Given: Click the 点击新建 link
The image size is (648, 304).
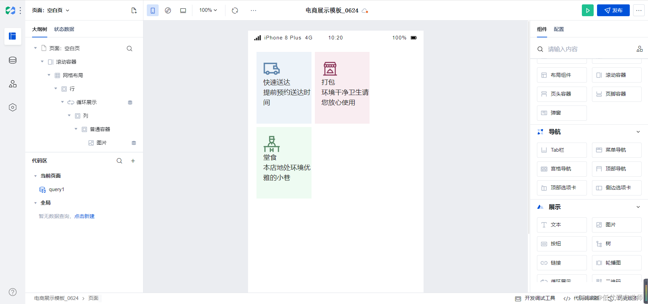Looking at the screenshot, I should 84,216.
